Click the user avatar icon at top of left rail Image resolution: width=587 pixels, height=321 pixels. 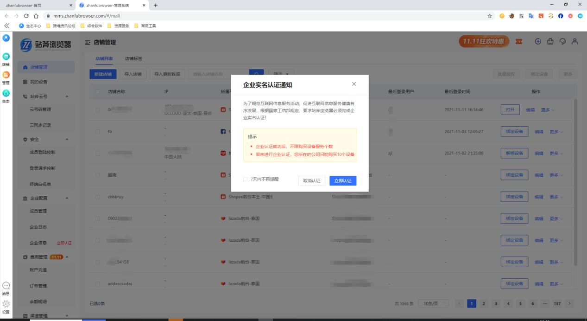6,37
